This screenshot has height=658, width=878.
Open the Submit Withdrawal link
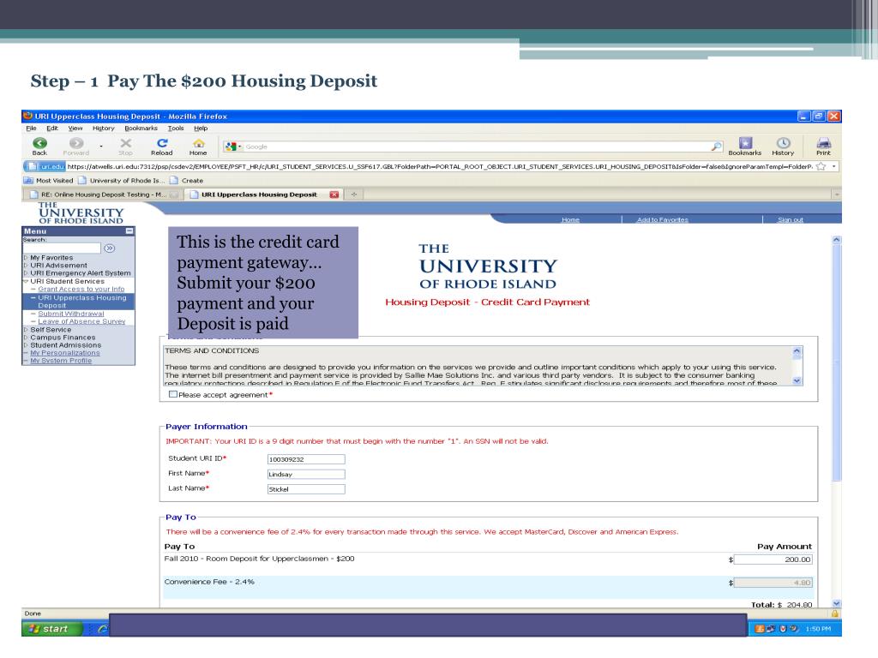tap(71, 314)
